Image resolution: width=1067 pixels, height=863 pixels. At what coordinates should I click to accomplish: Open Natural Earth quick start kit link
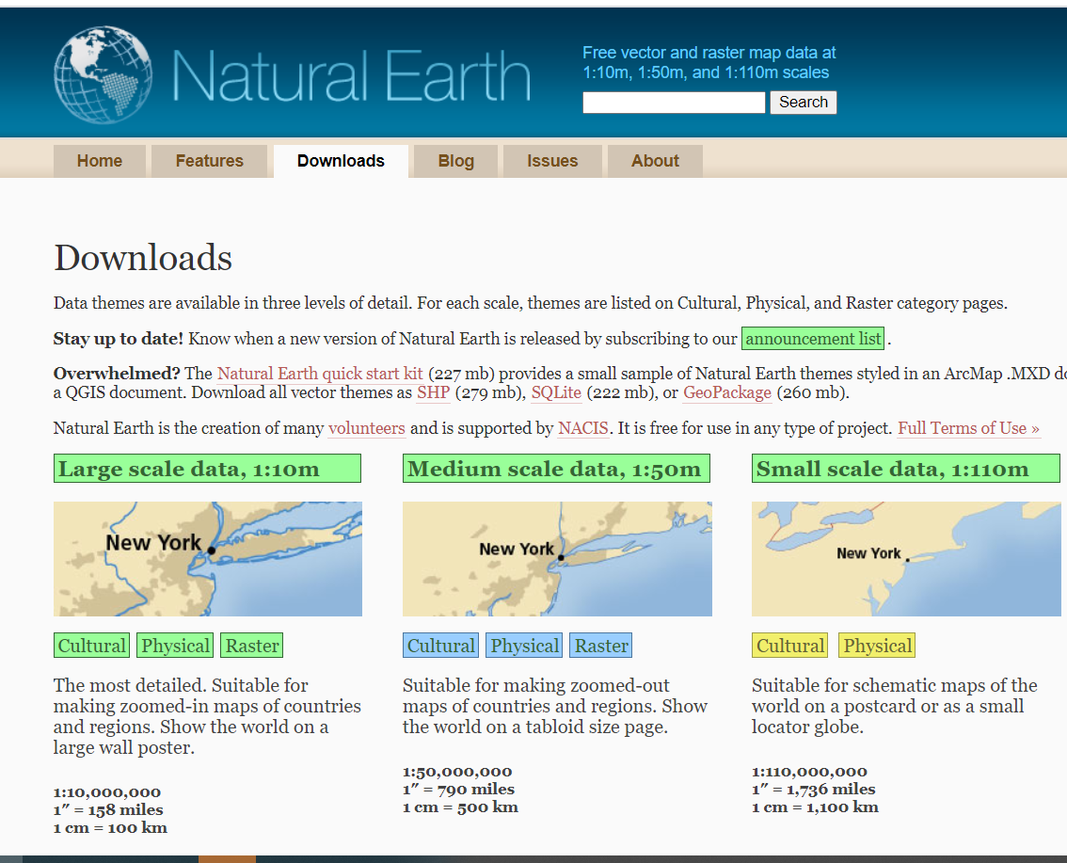tap(320, 373)
